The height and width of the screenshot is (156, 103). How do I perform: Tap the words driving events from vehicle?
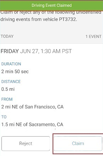pos(29,19)
